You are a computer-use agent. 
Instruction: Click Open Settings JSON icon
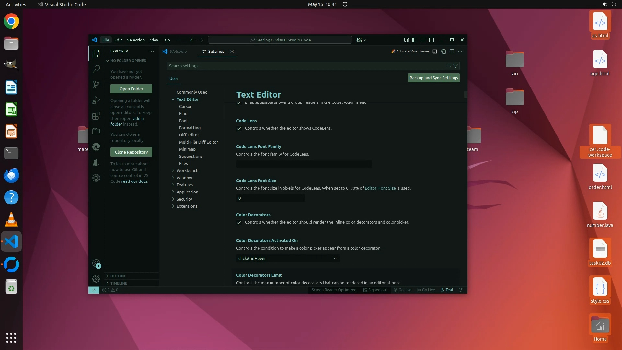443,52
